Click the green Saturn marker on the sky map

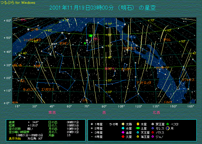91,36
